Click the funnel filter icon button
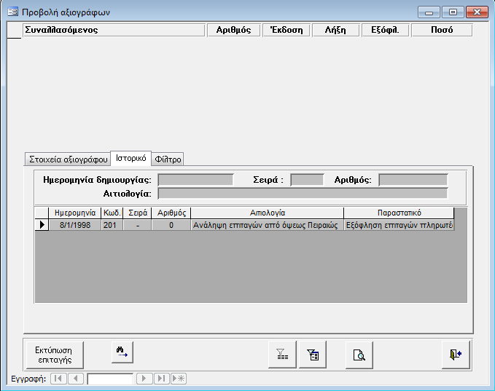495x391 pixels. click(x=281, y=354)
